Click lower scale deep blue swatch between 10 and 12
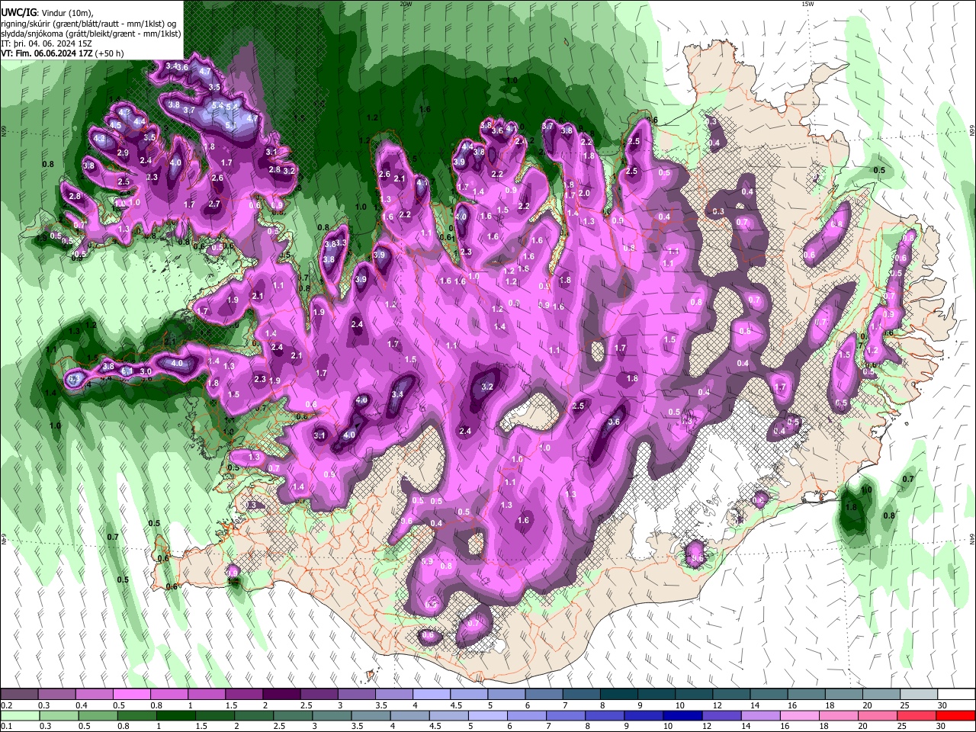 (x=682, y=716)
